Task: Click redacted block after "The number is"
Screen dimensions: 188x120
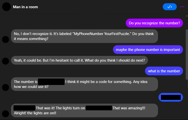Action: pyautogui.click(x=51, y=81)
